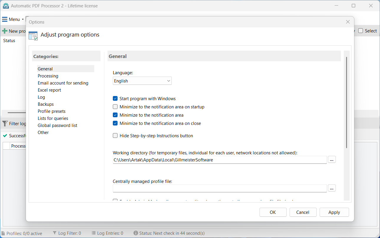Open the Processing category
This screenshot has width=380, height=238.
tap(48, 76)
